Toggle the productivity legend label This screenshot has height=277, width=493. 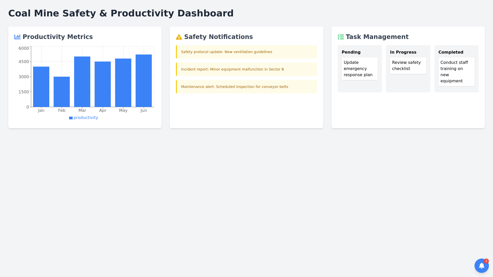coord(86,118)
